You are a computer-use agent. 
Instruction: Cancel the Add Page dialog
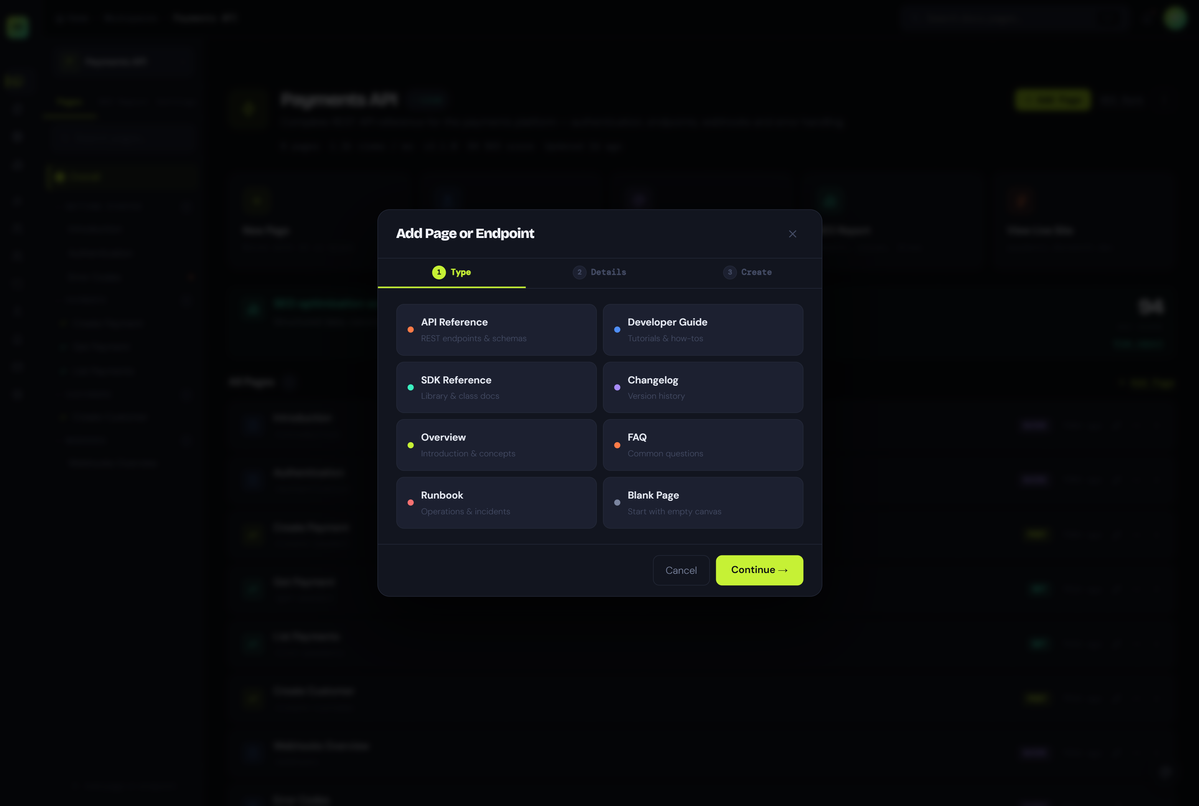click(681, 570)
